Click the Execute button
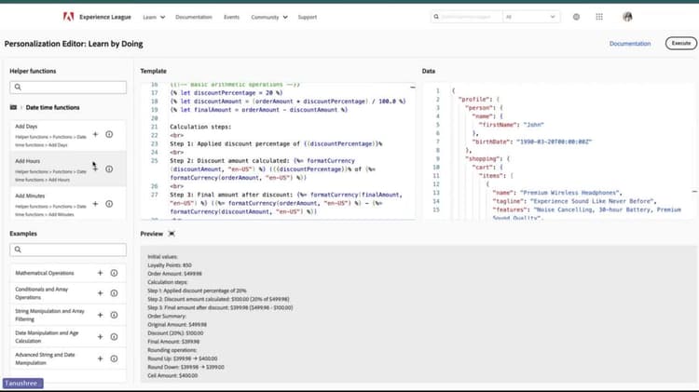 (680, 43)
